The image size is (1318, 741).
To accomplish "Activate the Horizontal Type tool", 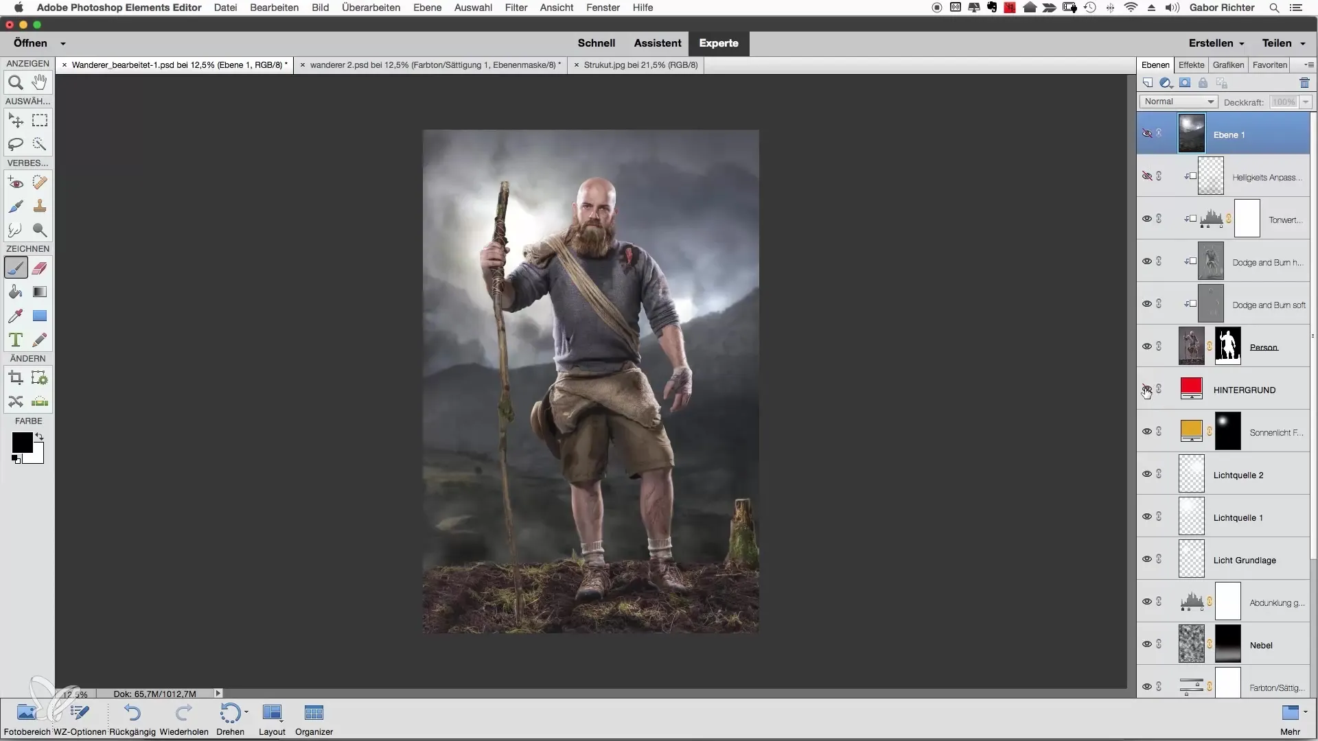I will pyautogui.click(x=16, y=340).
